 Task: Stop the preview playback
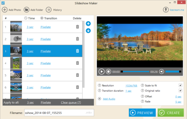(x=108, y=72)
